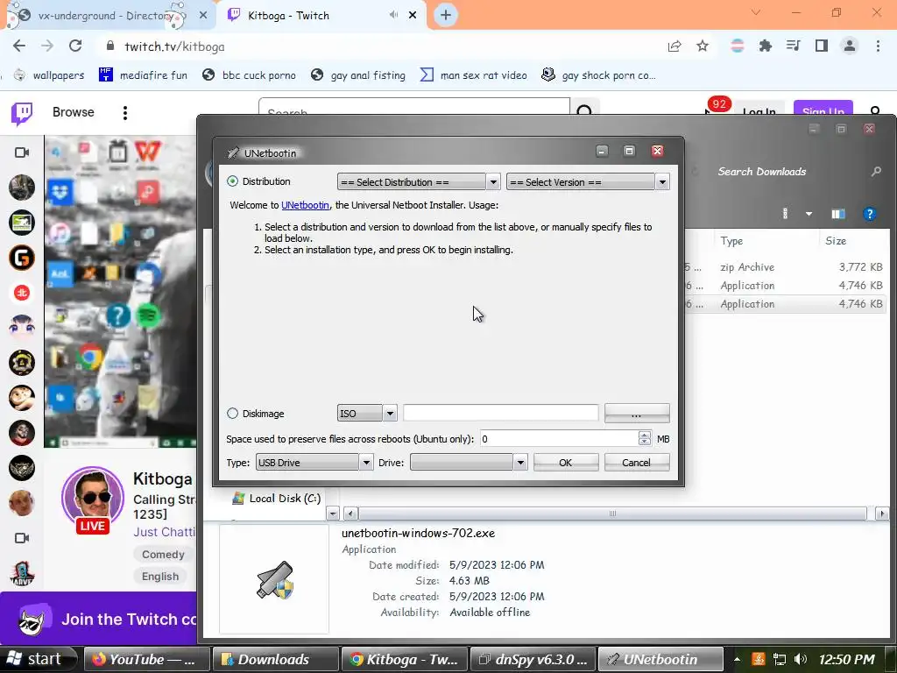Click the Kitboga LIVE profile avatar
Screen dimensions: 897x673
pos(93,499)
